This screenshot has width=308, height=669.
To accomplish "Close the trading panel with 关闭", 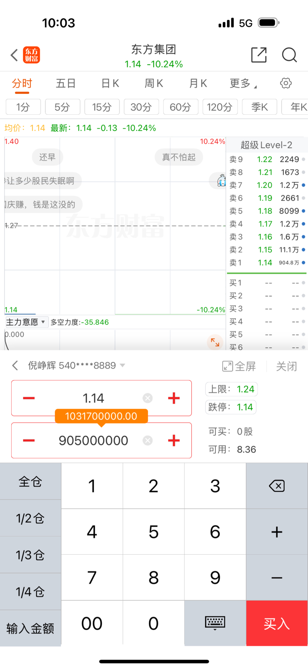I will coord(286,366).
